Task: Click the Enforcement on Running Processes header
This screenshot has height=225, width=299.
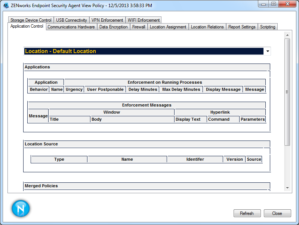Action: point(165,82)
